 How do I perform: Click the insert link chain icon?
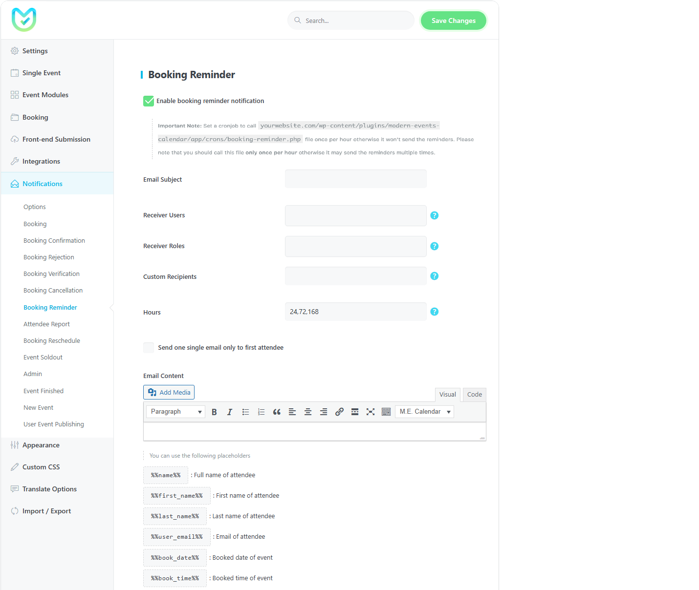coord(339,412)
